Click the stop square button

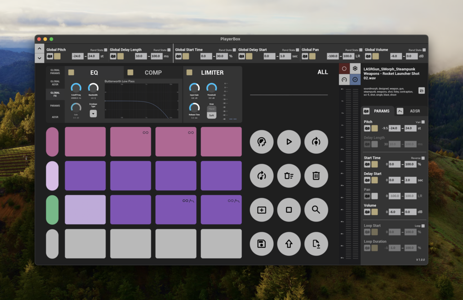(289, 210)
